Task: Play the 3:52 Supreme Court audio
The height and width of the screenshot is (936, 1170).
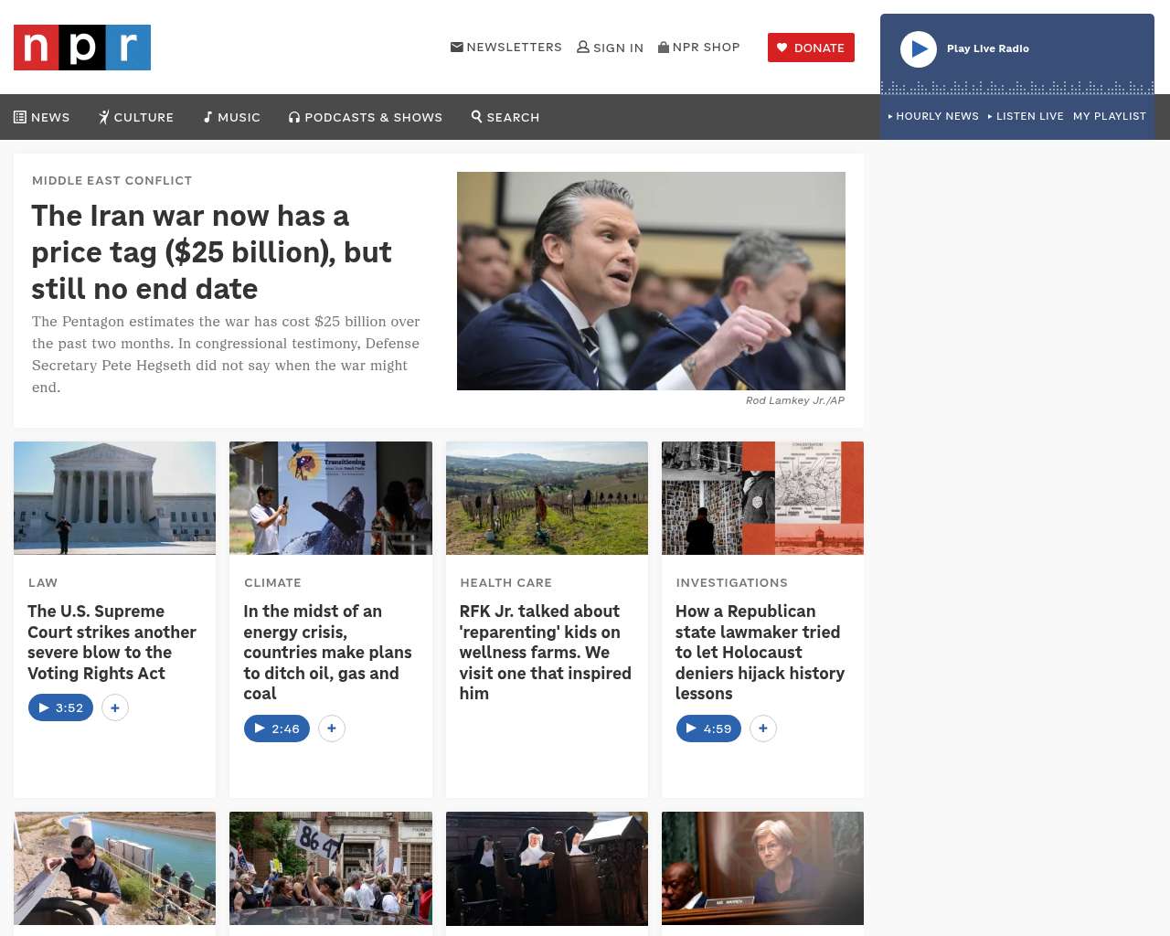Action: tap(61, 708)
